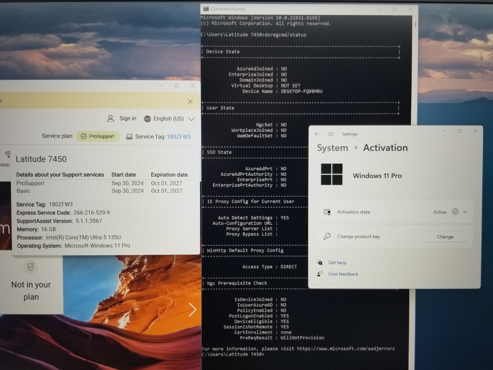
Task: Click the Command Prompt title bar icon
Action: click(206, 9)
